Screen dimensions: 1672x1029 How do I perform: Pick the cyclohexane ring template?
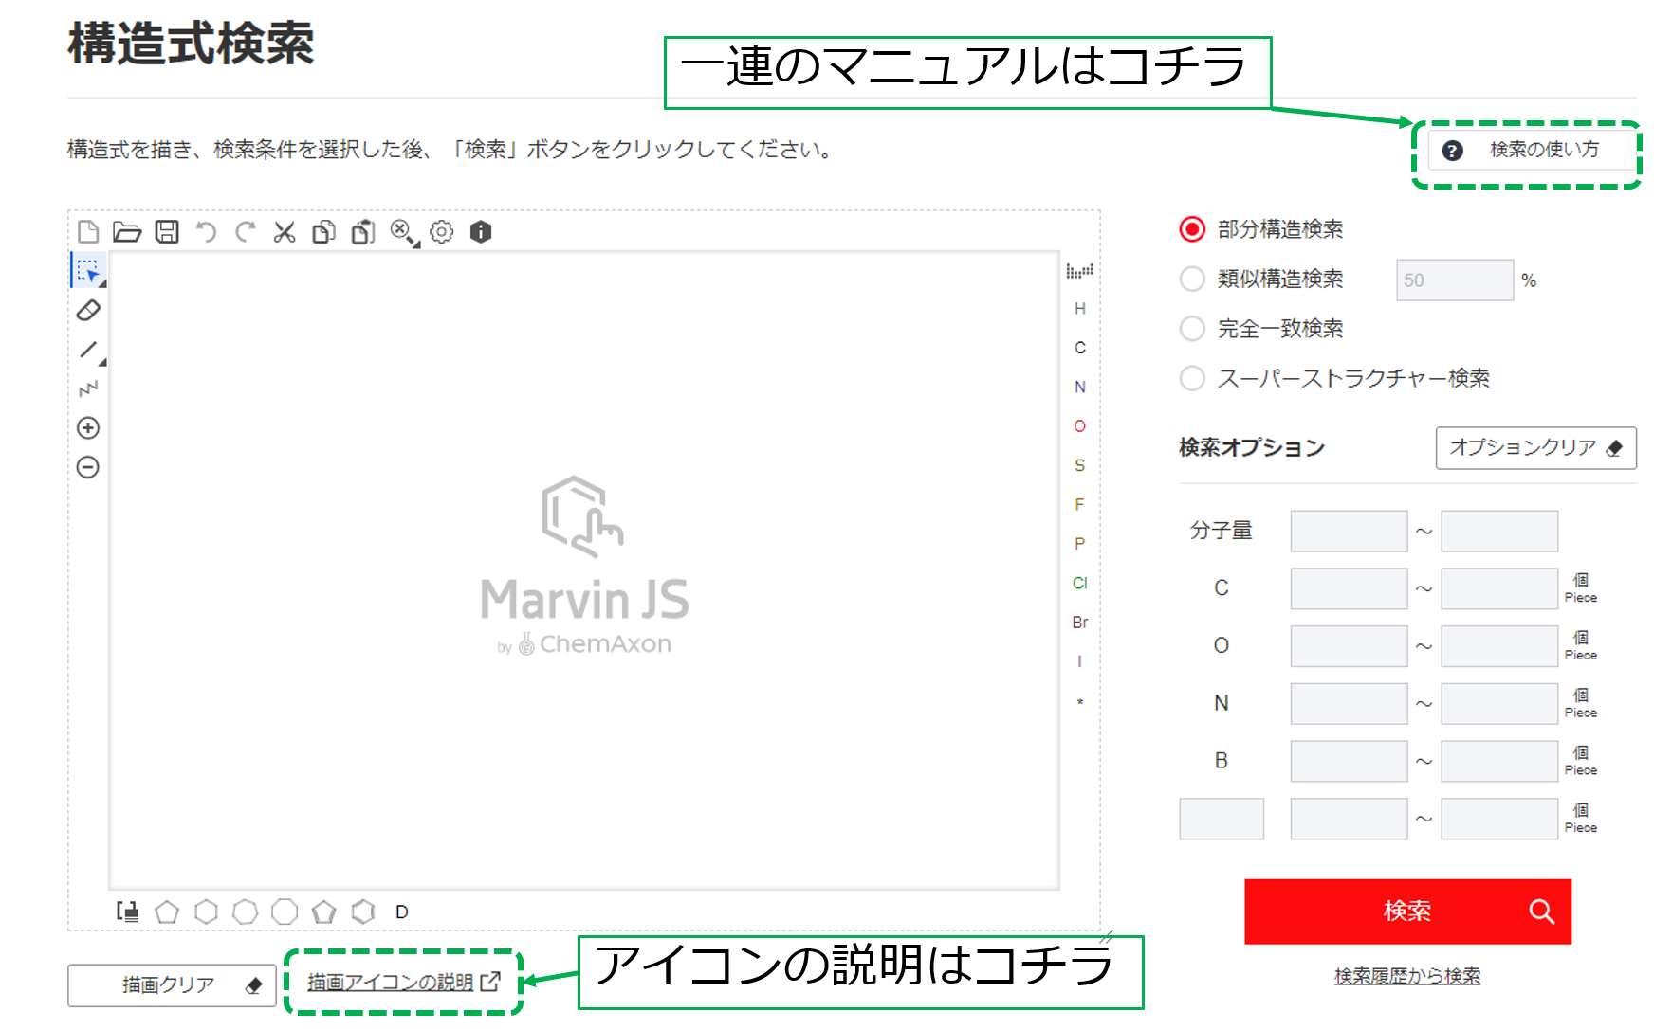point(206,912)
